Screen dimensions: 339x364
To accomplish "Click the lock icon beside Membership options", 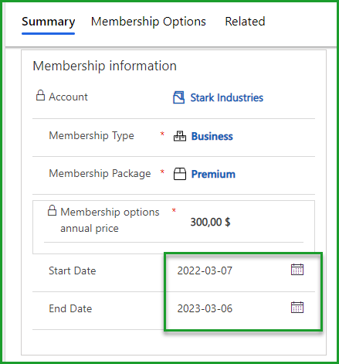I will click(52, 210).
